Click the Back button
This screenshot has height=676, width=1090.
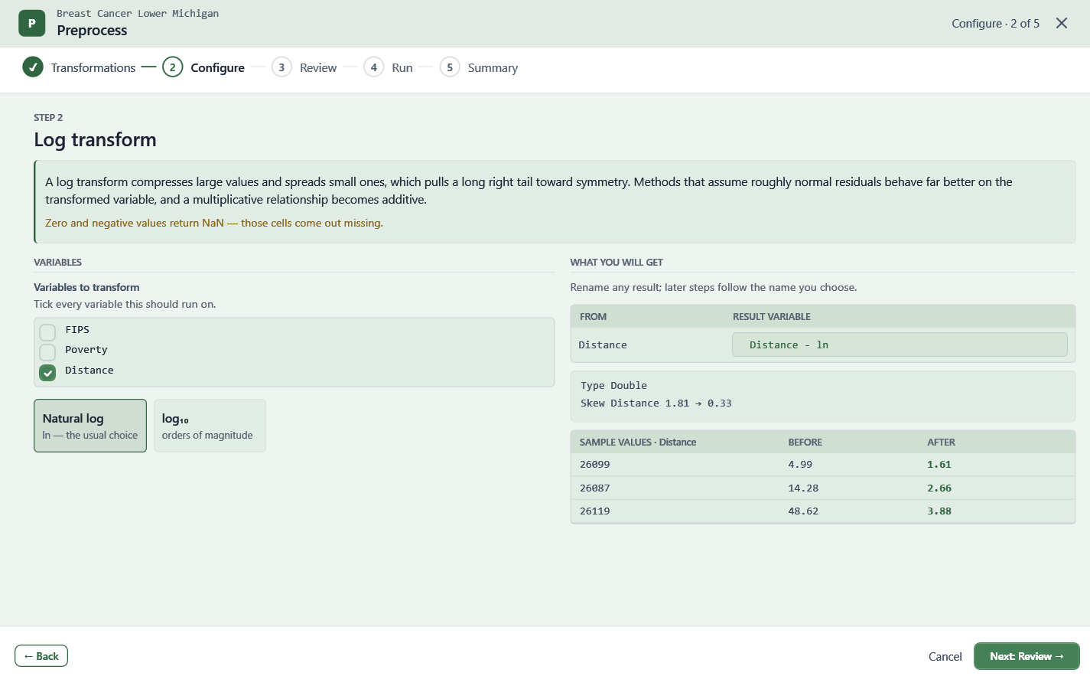tap(41, 656)
